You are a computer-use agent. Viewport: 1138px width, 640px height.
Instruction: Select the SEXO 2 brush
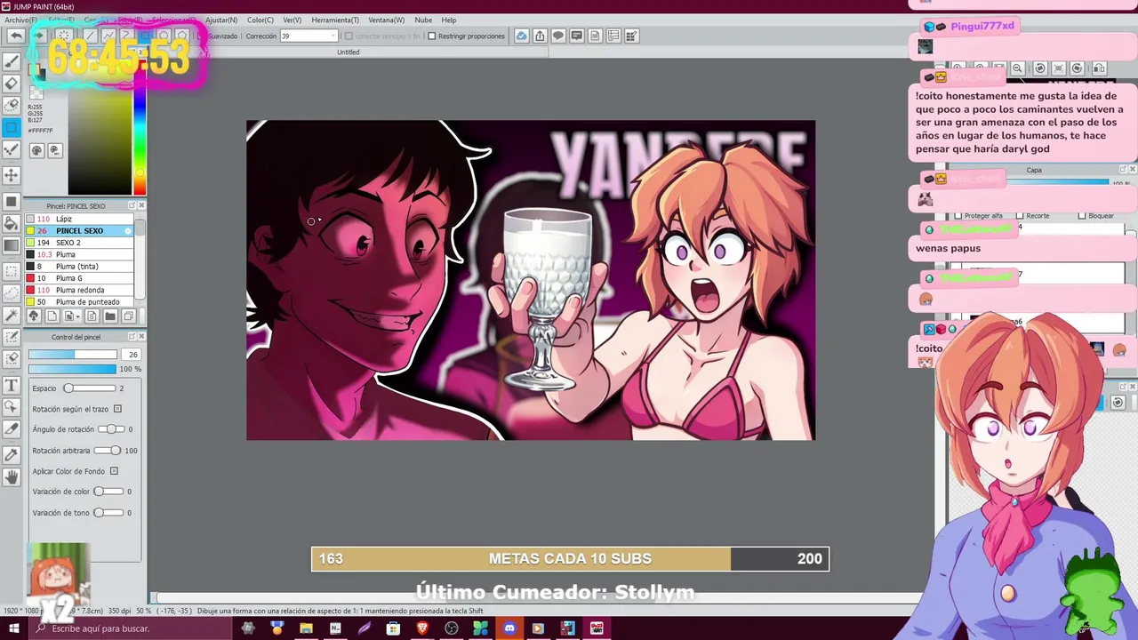pos(79,243)
